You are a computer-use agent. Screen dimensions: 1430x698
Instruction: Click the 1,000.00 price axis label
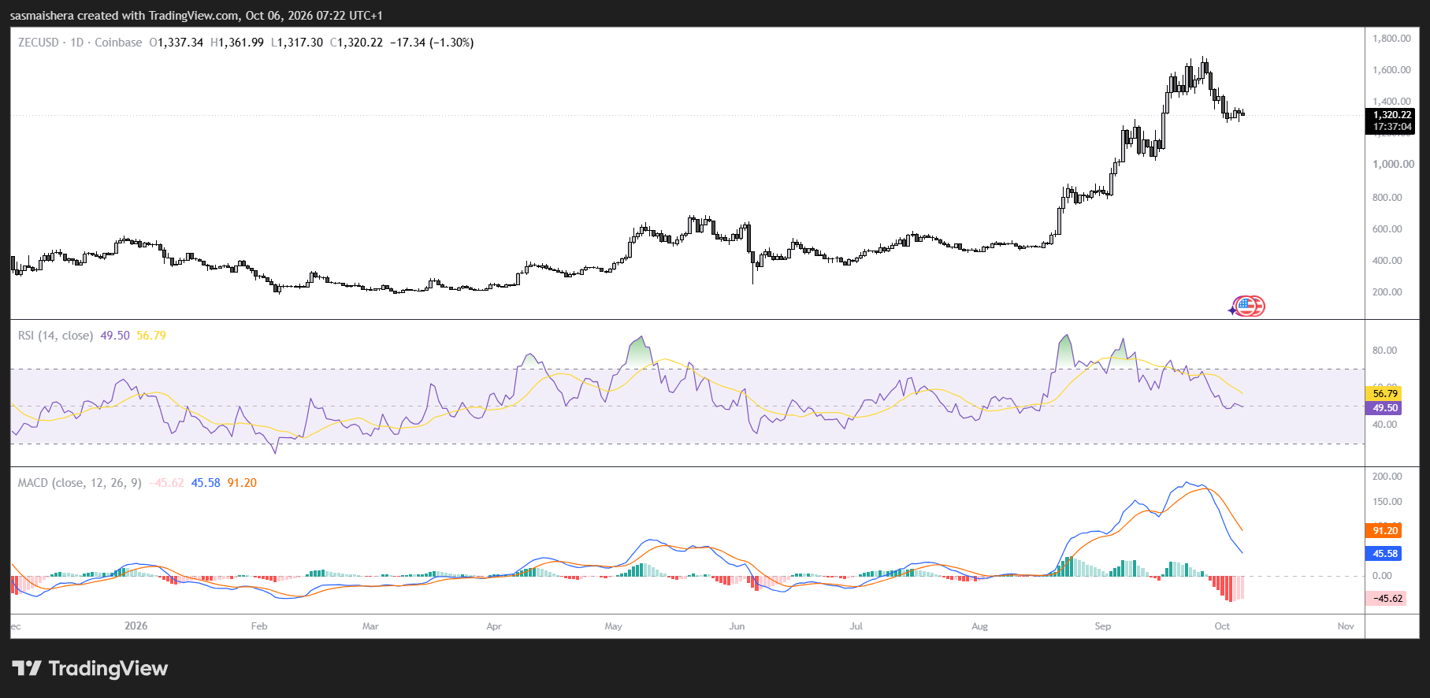(1393, 165)
